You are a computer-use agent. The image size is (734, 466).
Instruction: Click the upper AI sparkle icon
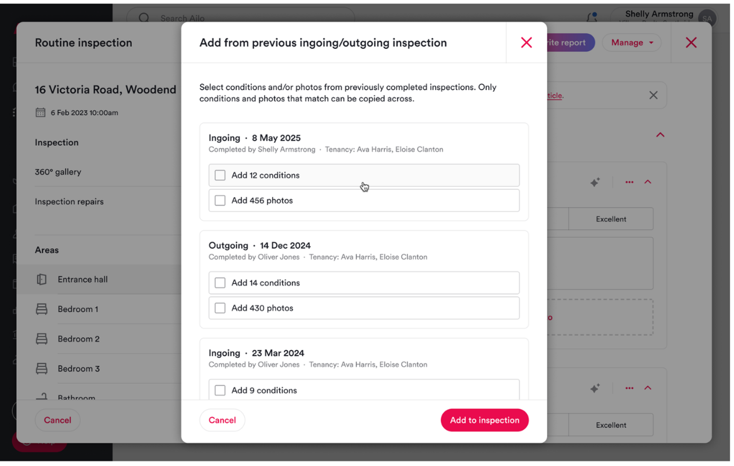[x=595, y=182]
